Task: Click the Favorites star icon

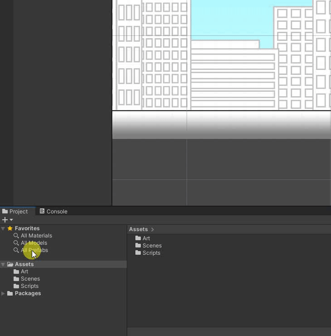Action: [x=10, y=228]
